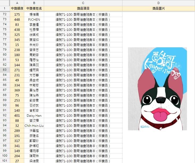Select column B header
Image resolution: width=195 pixels, height=163 pixels.
coord(34,3)
